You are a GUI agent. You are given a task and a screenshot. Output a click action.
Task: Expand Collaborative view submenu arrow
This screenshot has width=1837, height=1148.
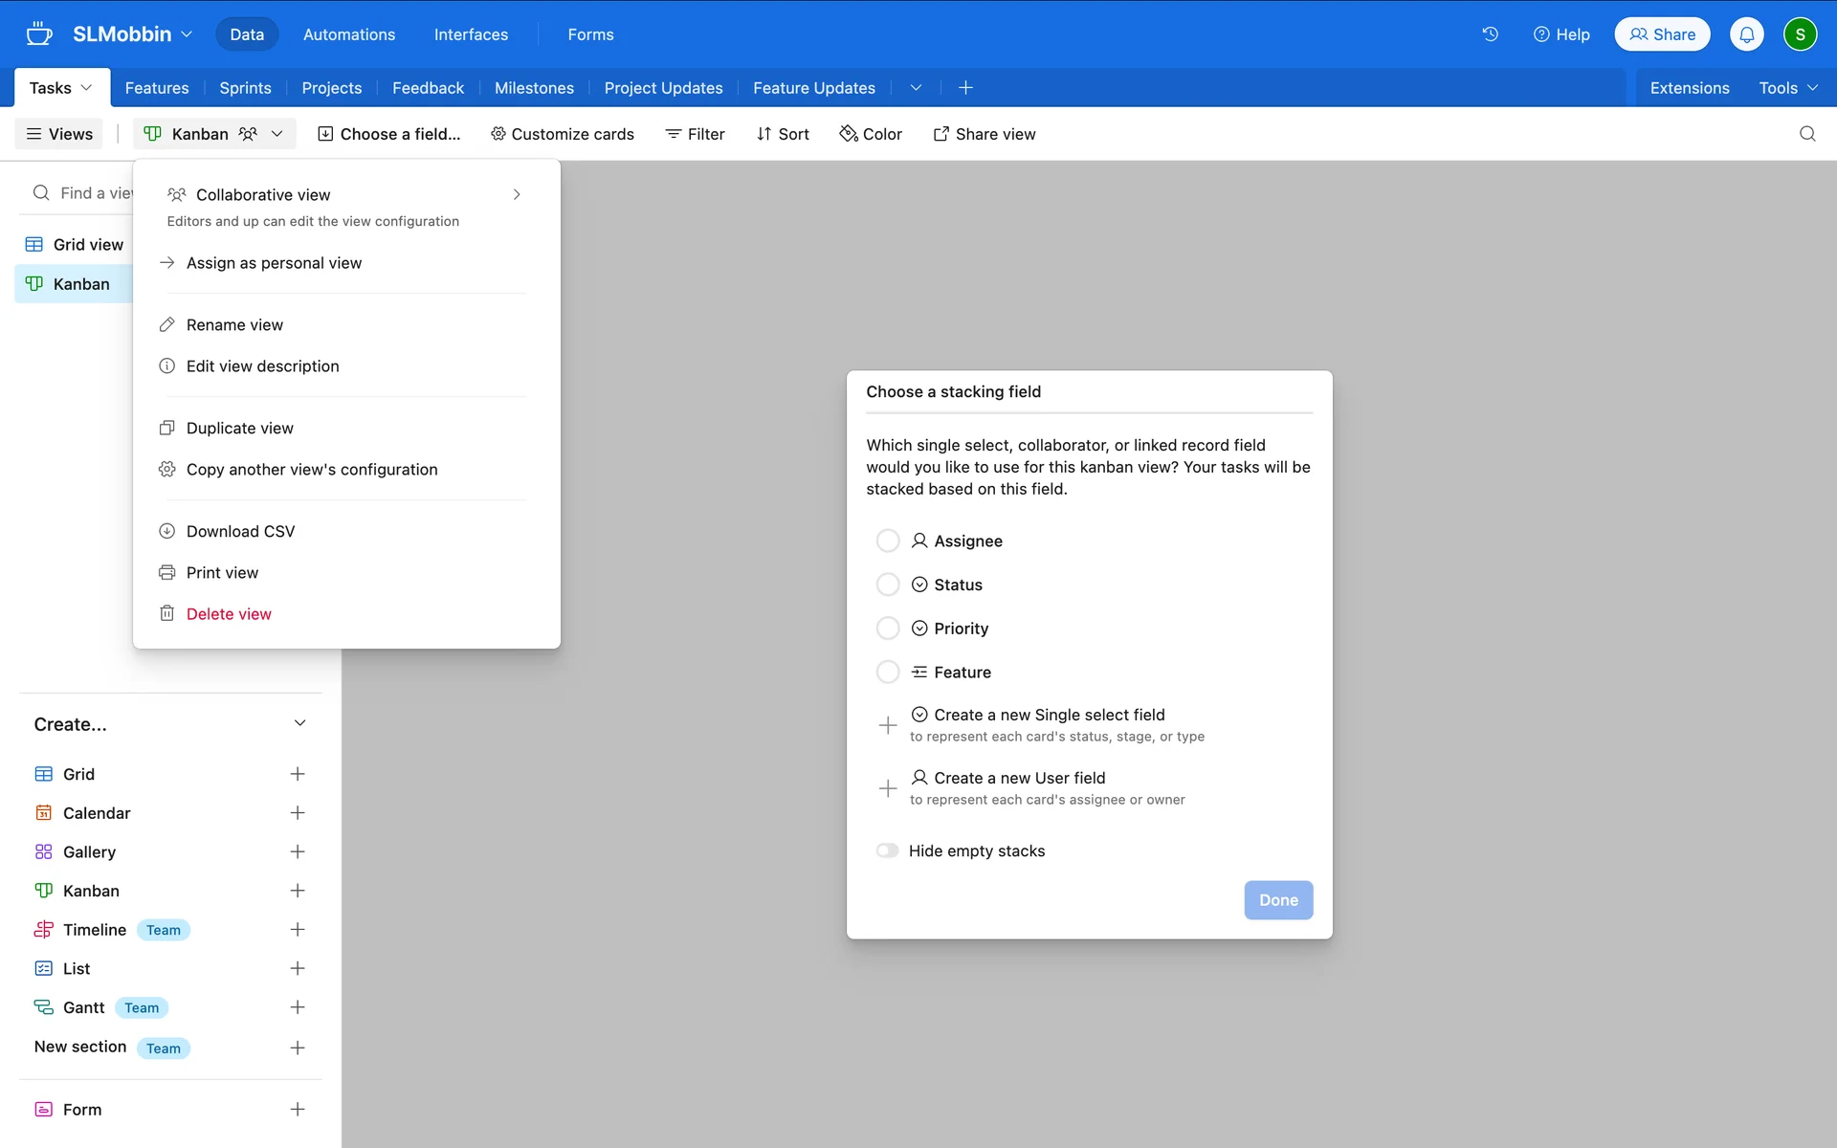tap(517, 194)
